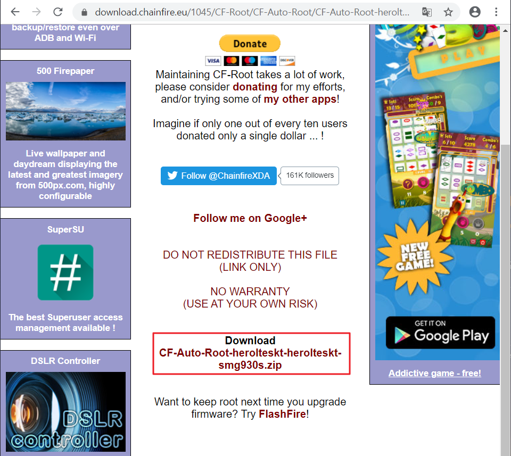
Task: Click best Superuser access management text
Action: coord(65,322)
